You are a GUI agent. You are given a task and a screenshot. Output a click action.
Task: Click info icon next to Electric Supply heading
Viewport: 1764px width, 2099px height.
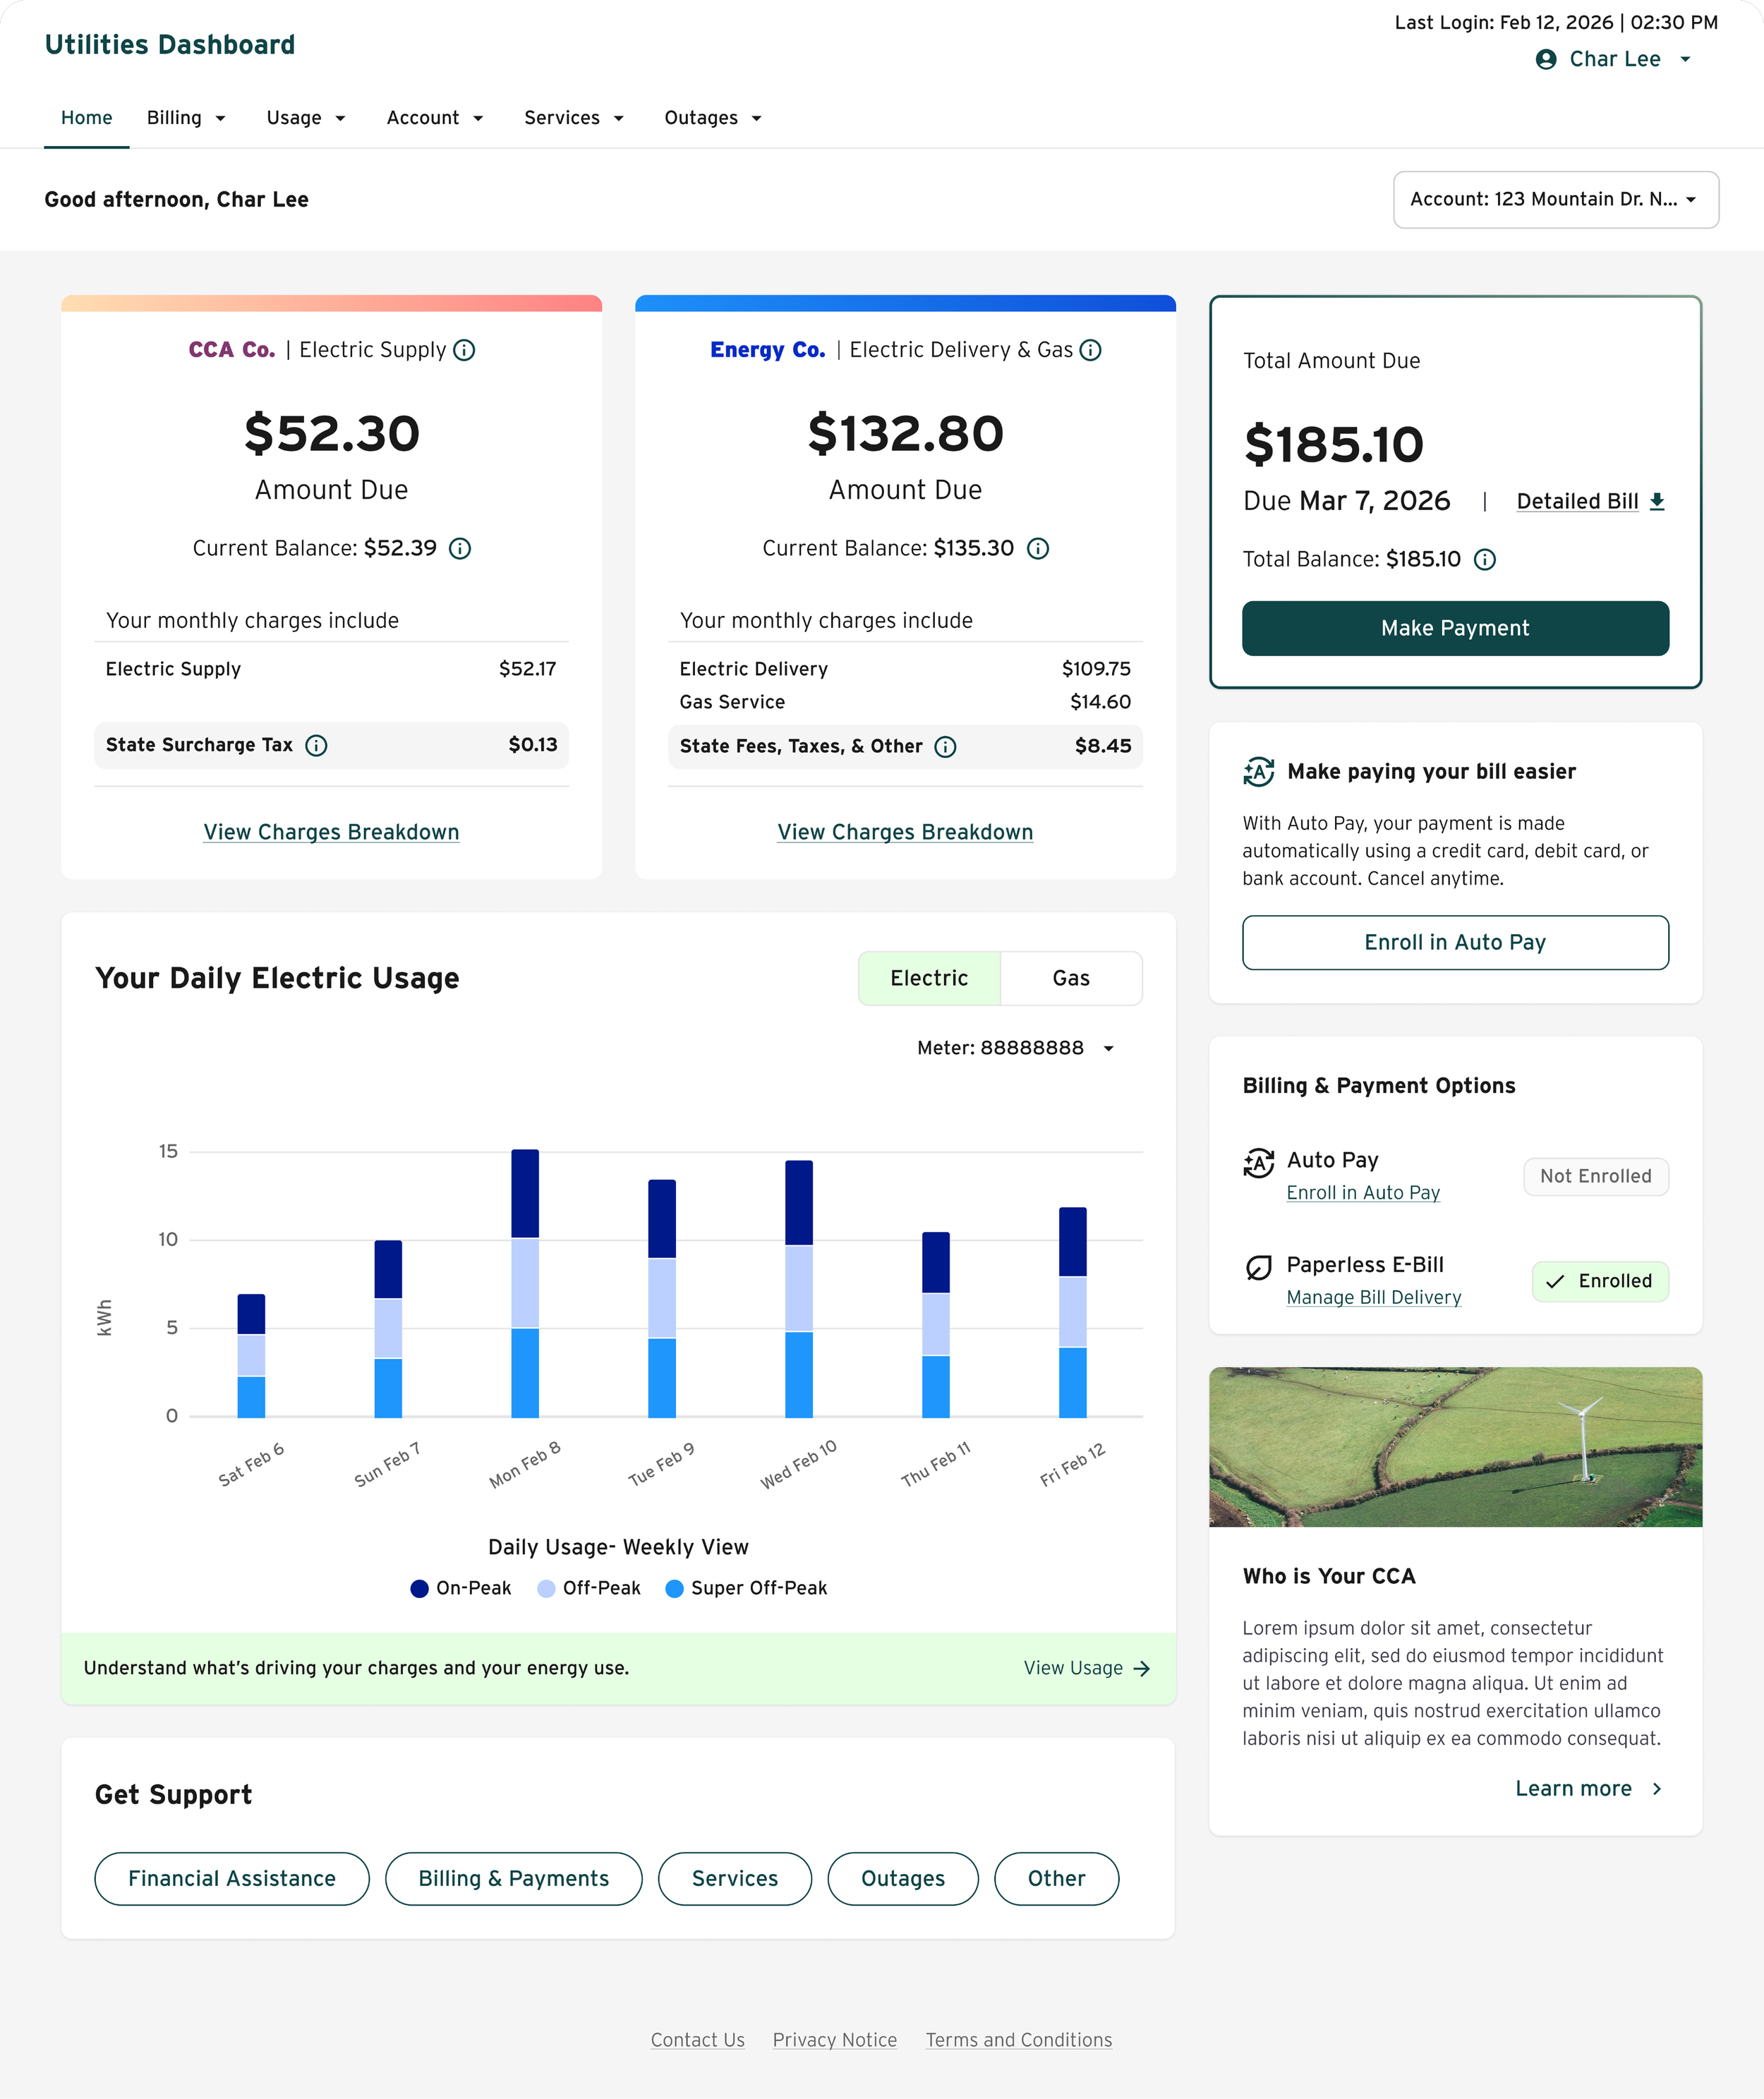[464, 350]
